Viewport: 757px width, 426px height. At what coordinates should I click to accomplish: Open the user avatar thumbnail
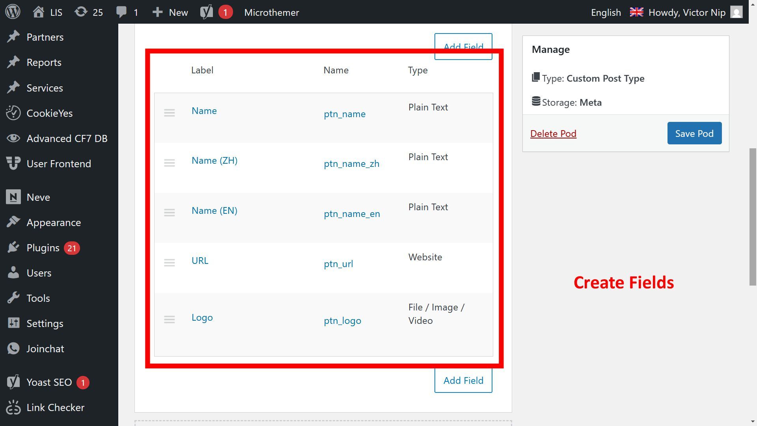pos(736,12)
